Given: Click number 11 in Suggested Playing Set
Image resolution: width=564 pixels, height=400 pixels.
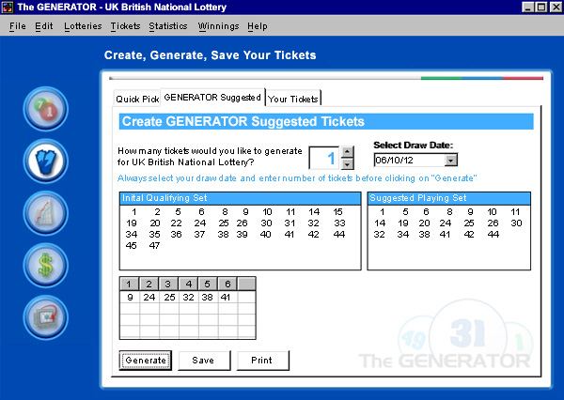Looking at the screenshot, I should coord(515,211).
